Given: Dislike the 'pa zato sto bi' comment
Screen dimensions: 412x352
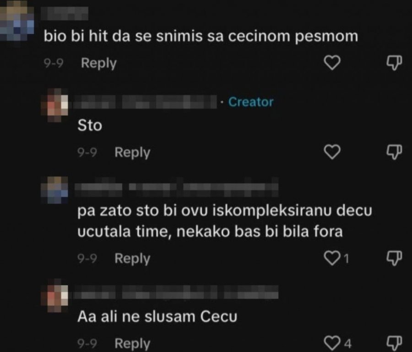Looking at the screenshot, I should pos(394,258).
